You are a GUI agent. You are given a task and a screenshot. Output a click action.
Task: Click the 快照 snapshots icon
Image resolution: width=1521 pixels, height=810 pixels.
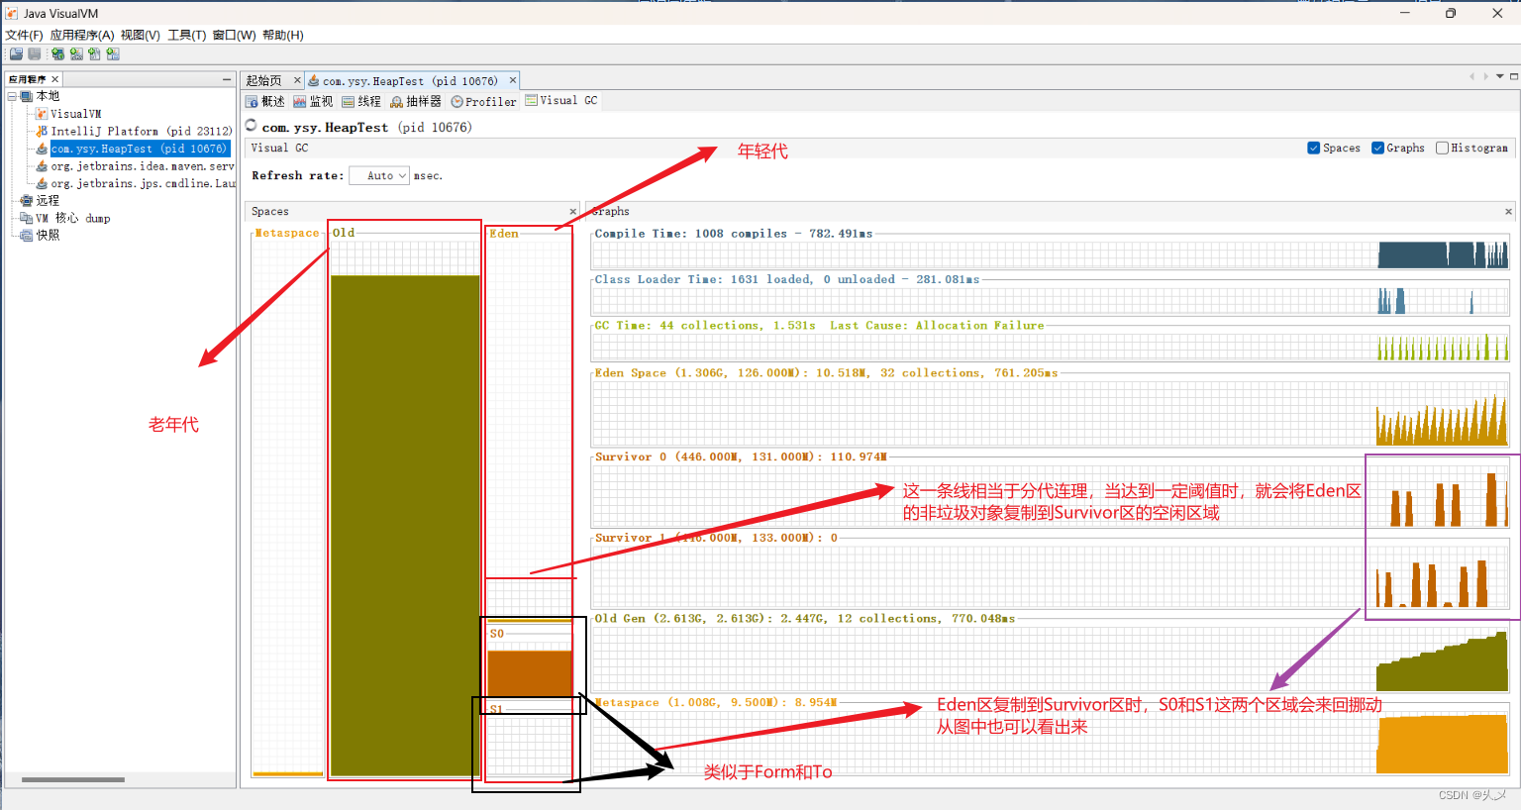tap(27, 235)
